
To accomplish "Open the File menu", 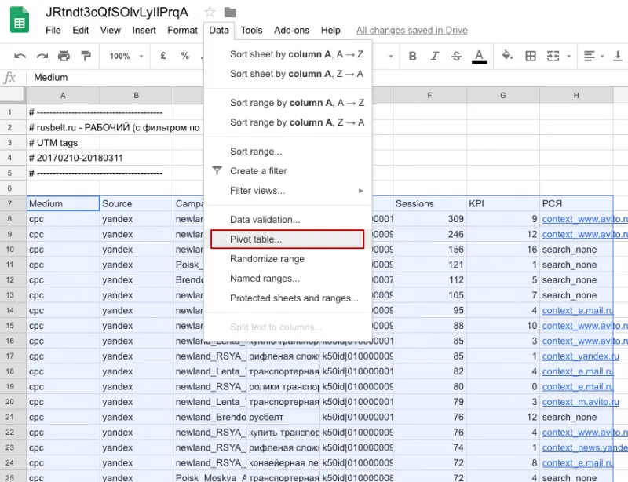I will (x=53, y=31).
